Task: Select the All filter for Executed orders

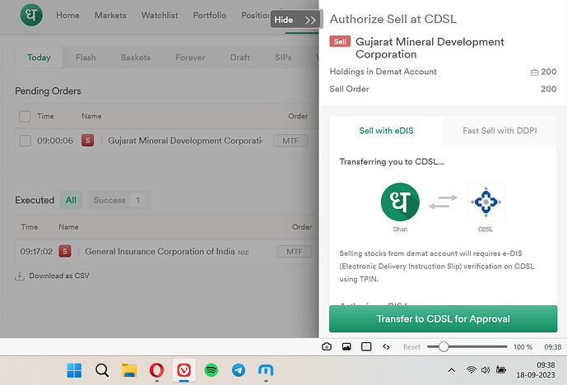Action: [71, 200]
